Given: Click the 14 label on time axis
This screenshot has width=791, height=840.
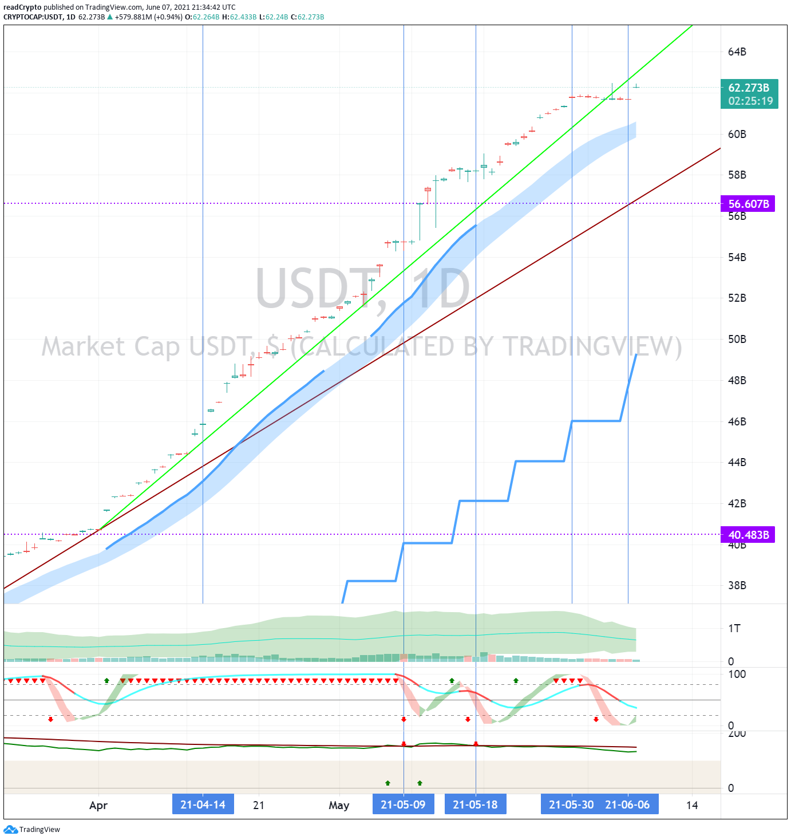Looking at the screenshot, I should tap(692, 805).
